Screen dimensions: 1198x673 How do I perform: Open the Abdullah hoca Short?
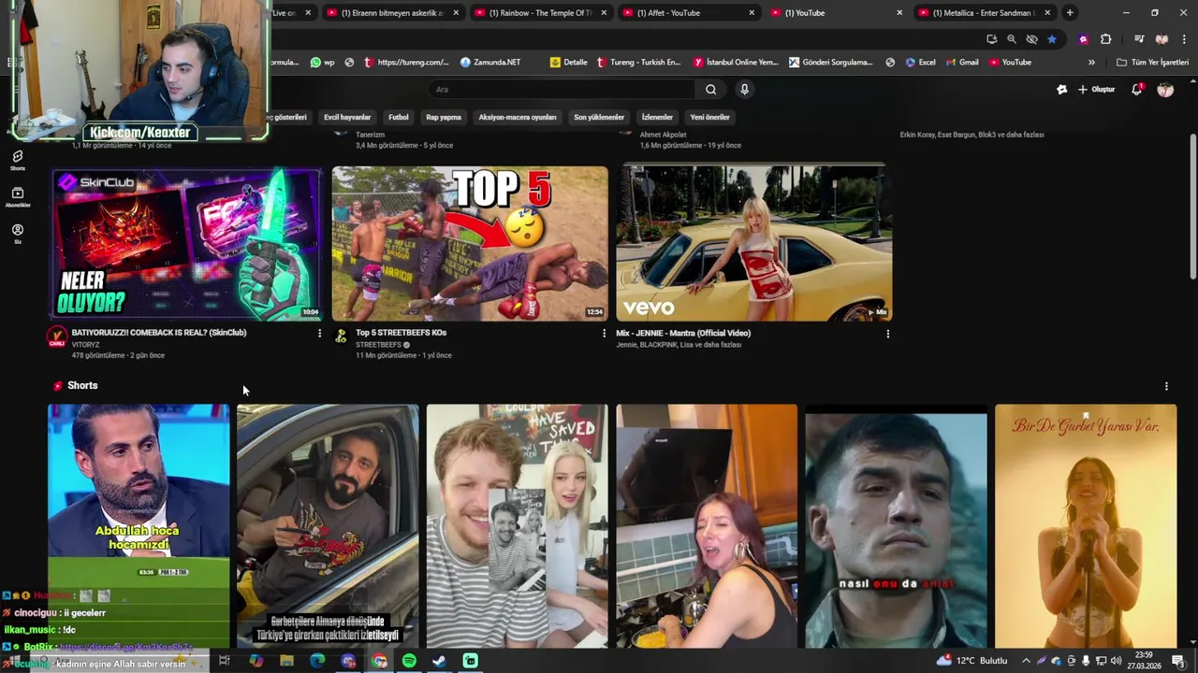(x=139, y=525)
